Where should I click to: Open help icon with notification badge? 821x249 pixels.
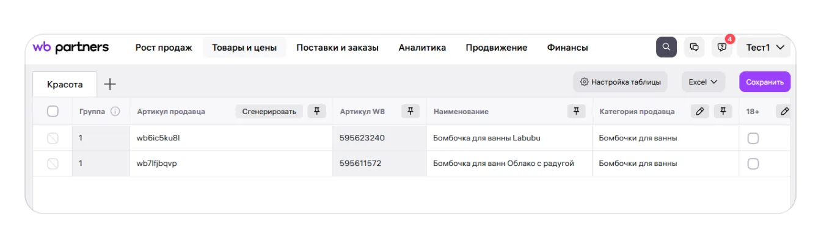(722, 48)
